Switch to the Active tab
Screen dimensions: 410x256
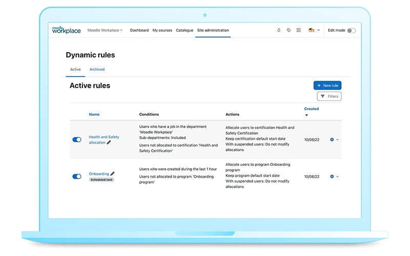(75, 69)
